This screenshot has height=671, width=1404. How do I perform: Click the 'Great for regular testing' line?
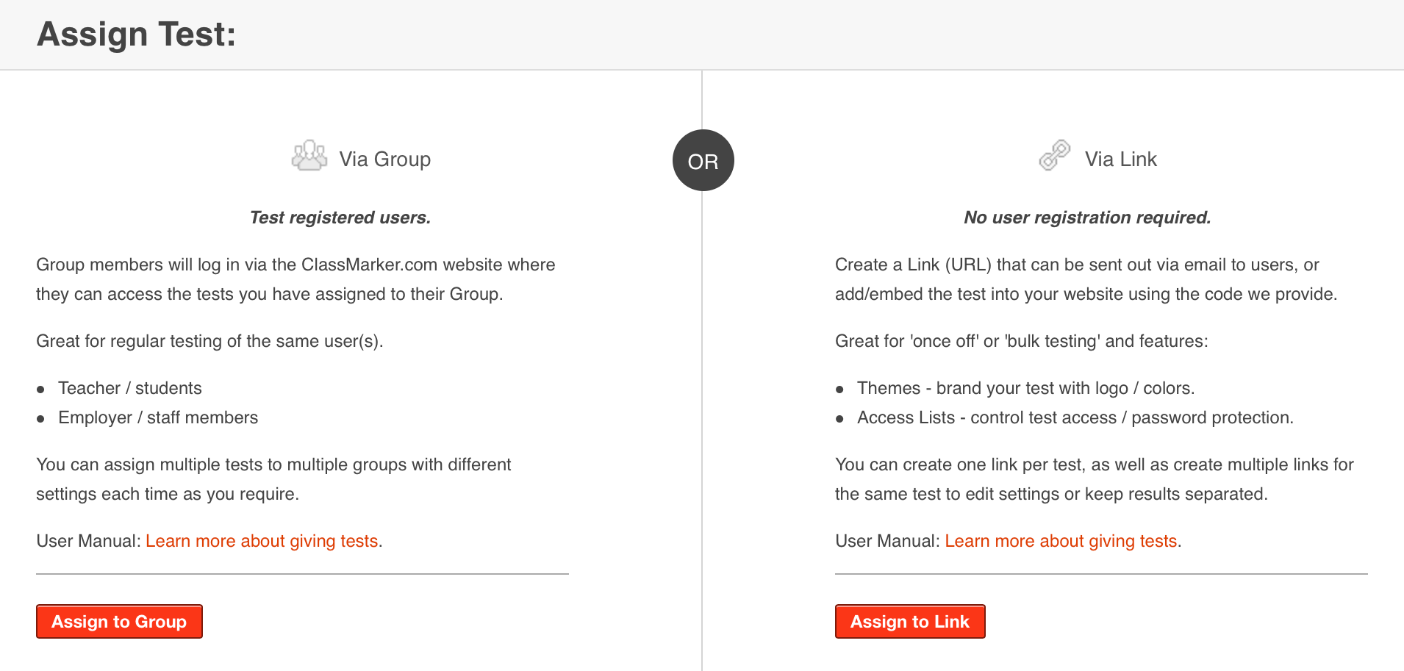tap(209, 341)
